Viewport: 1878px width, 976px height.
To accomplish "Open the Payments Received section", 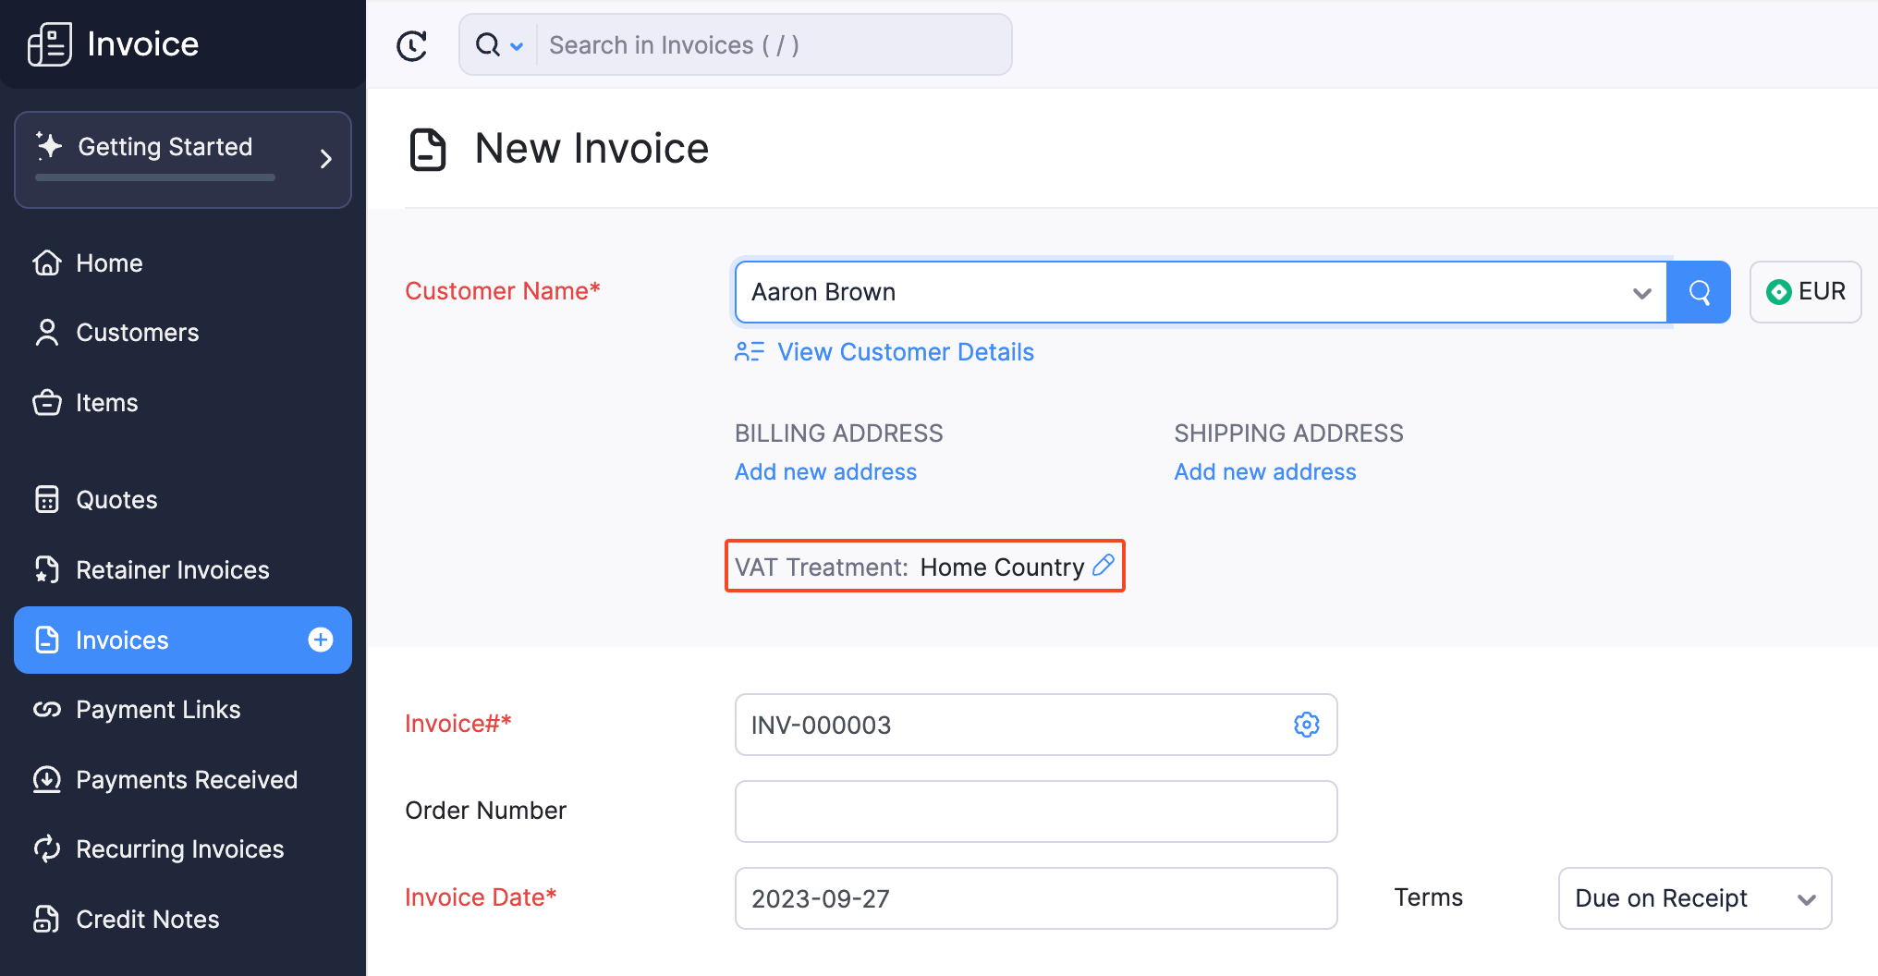I will (x=187, y=780).
